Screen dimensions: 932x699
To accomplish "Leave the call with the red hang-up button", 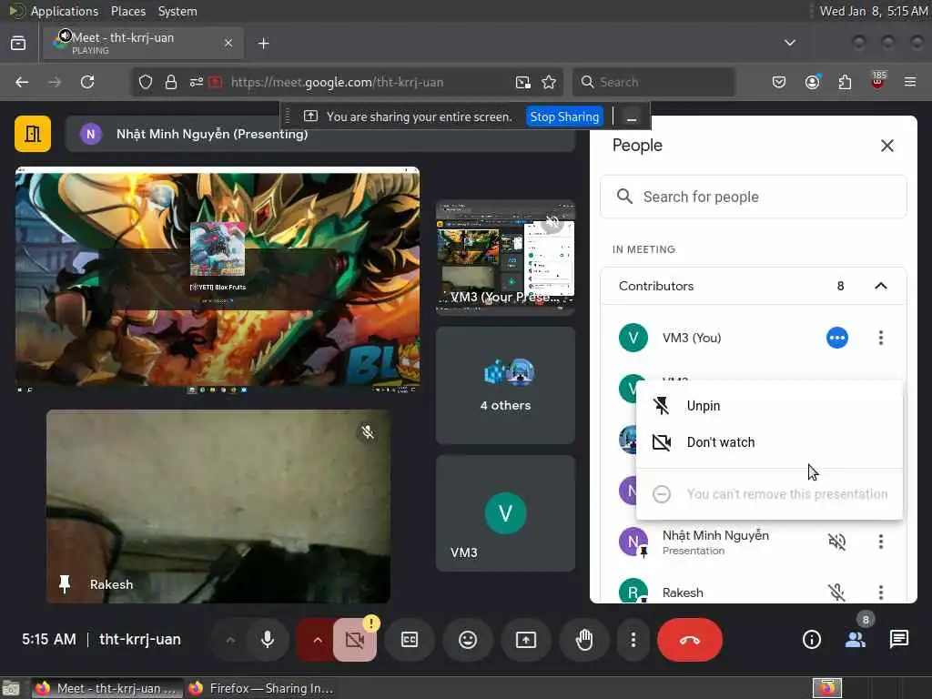I will [x=690, y=640].
